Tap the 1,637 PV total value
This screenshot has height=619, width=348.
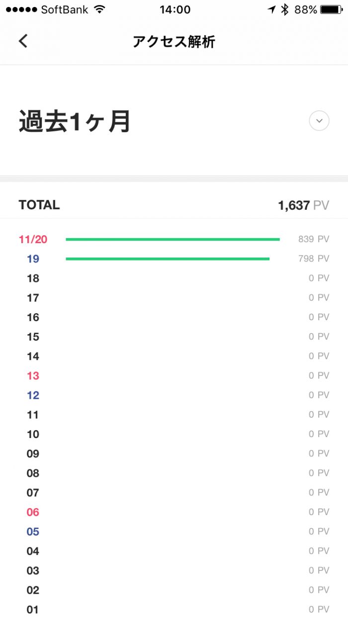click(x=303, y=205)
